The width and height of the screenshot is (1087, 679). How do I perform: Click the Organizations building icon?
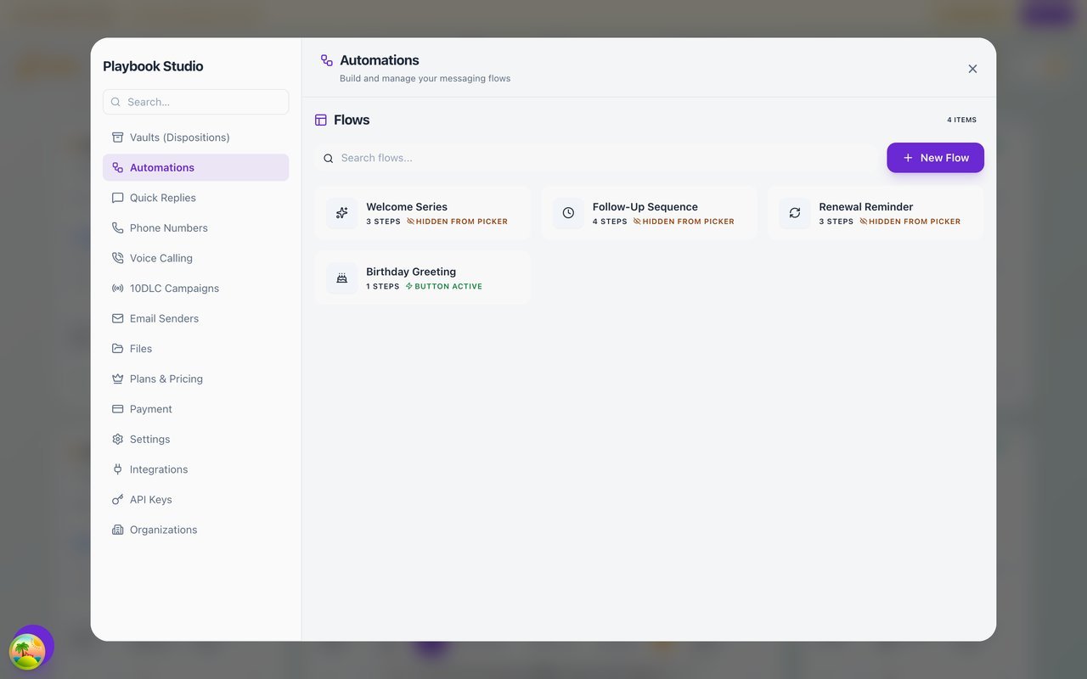tap(117, 530)
